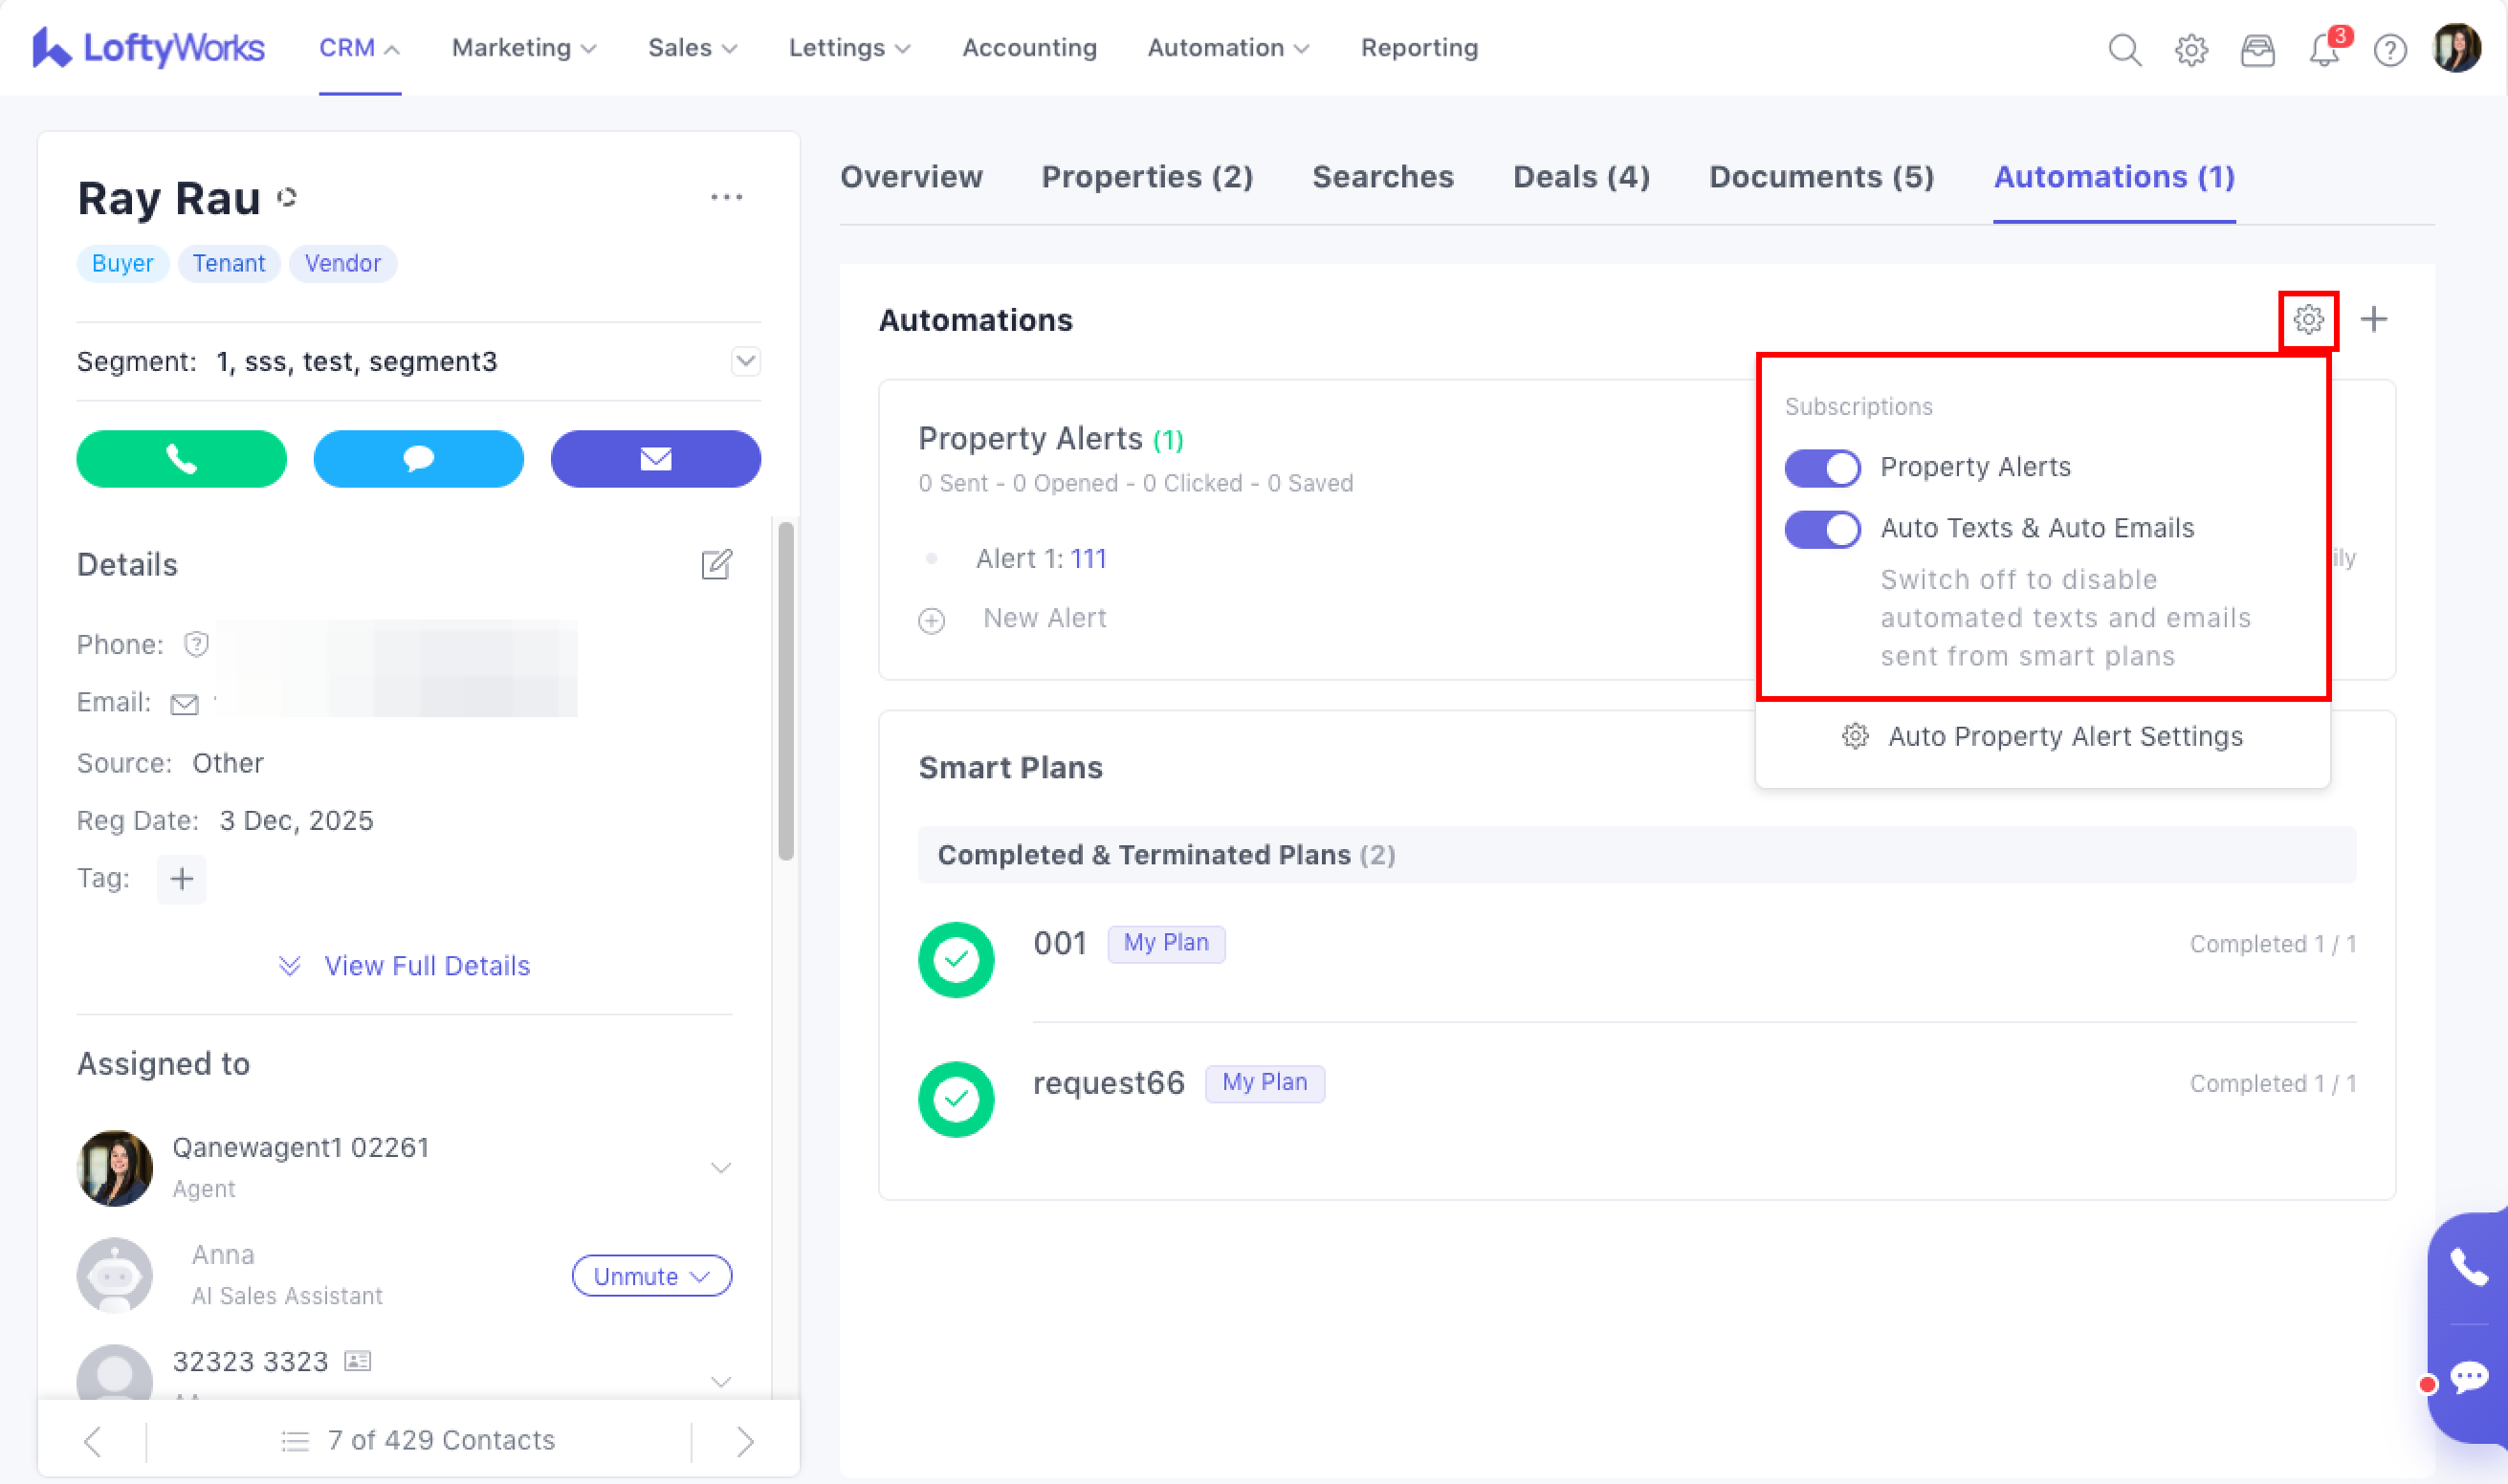Open the inbox tray icon in header
Viewport: 2508px width, 1484px height.
tap(2256, 49)
